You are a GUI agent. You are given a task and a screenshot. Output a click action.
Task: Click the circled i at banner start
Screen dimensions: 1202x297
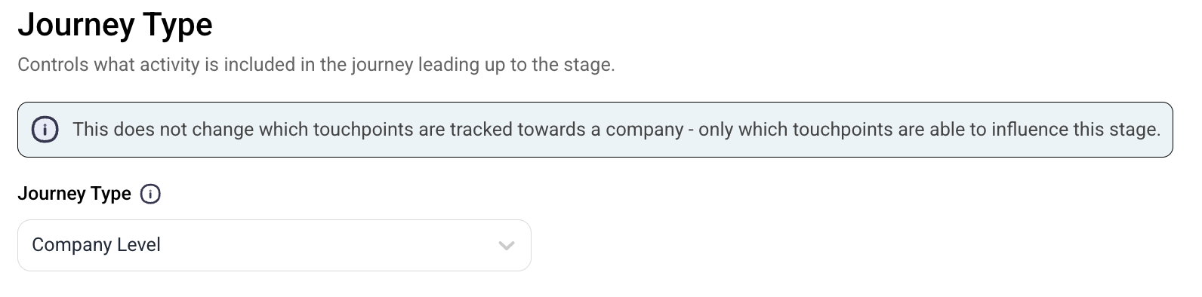(x=45, y=130)
